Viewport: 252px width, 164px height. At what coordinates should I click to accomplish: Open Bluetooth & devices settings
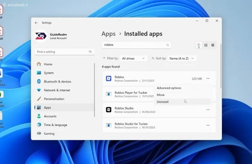tap(64, 82)
